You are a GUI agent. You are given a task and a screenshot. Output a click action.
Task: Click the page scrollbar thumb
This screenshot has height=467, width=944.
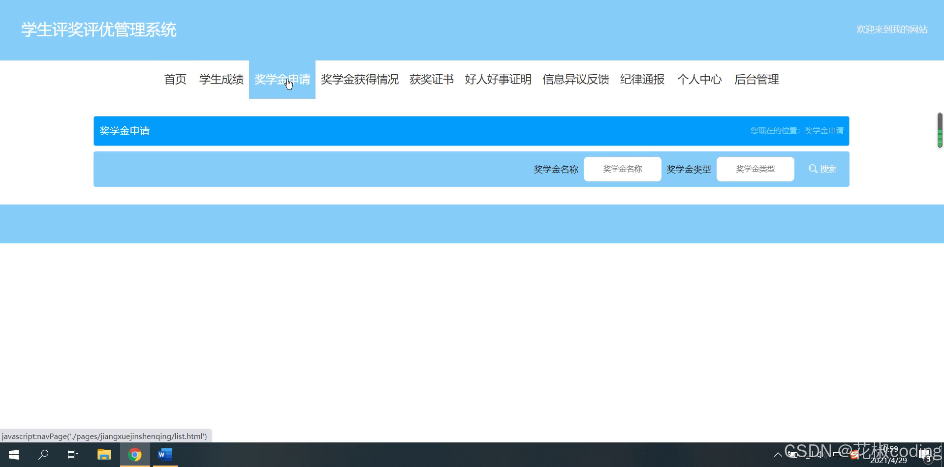point(940,130)
